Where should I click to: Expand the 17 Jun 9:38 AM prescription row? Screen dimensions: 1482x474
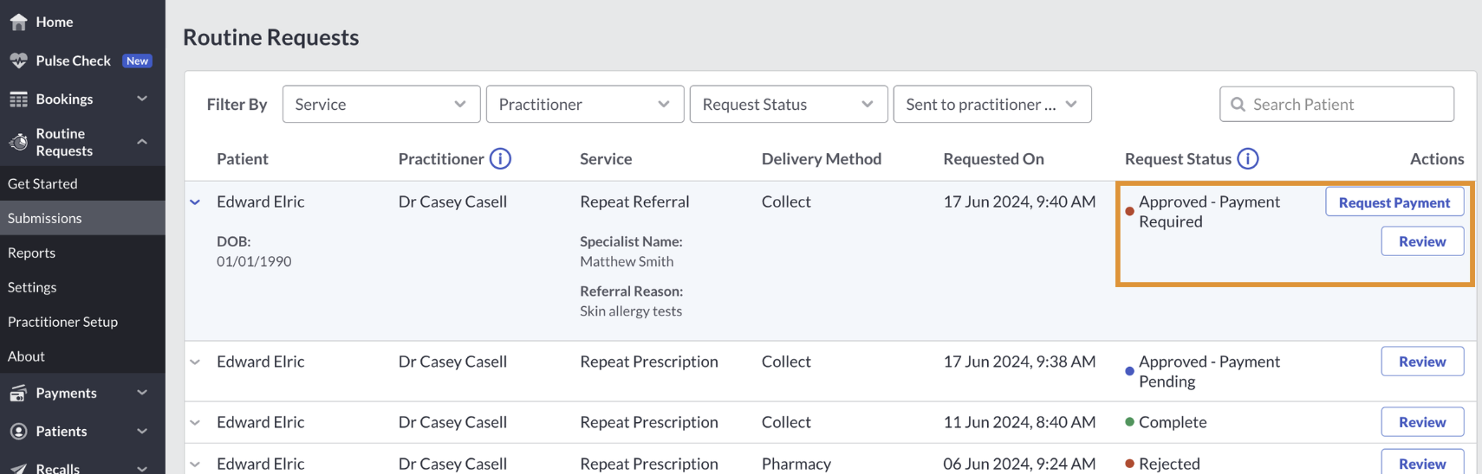(195, 362)
